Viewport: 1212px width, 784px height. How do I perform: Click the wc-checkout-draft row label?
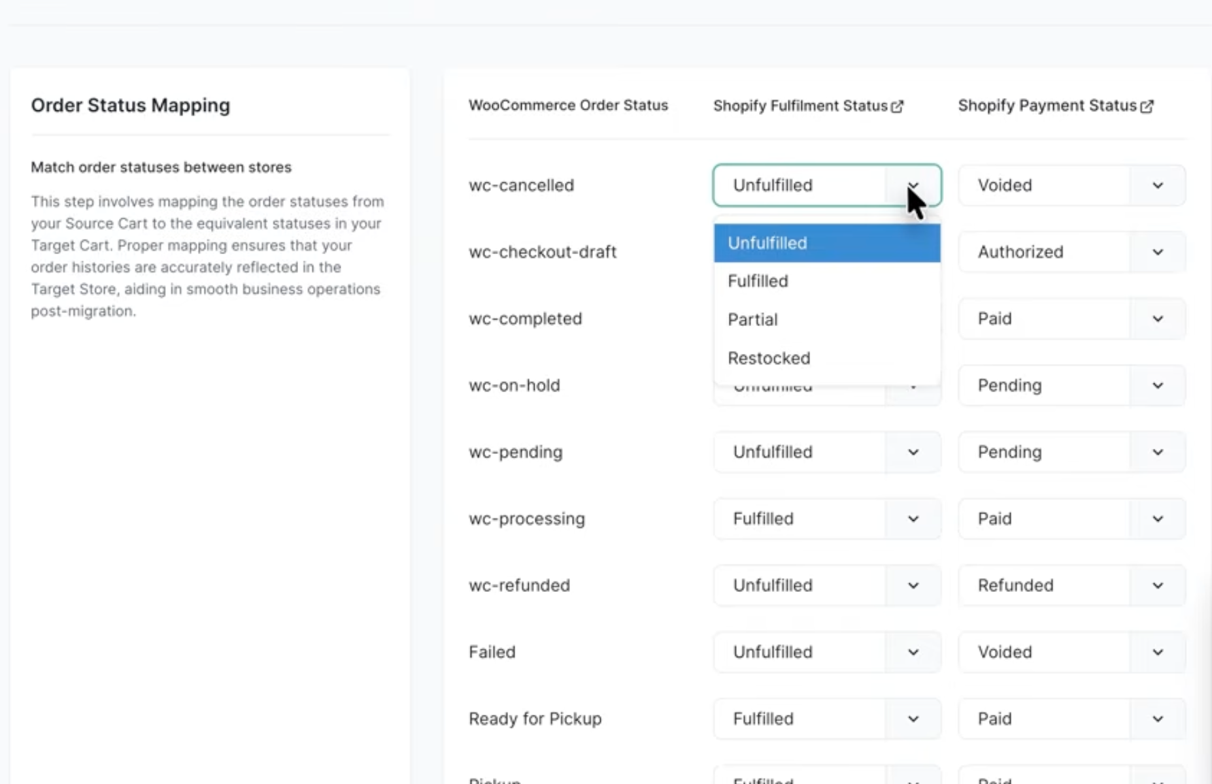point(543,252)
